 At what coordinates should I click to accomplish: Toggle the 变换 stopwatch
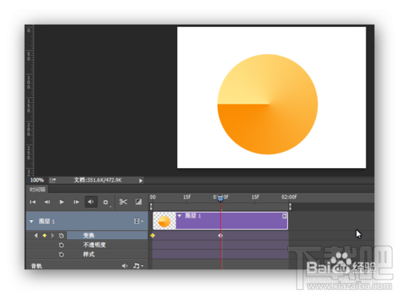[x=61, y=235]
